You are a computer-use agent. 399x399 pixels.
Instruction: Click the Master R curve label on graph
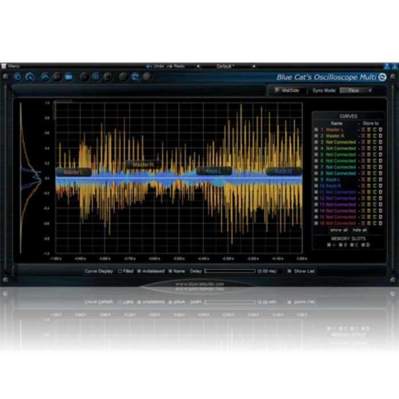coord(144,165)
